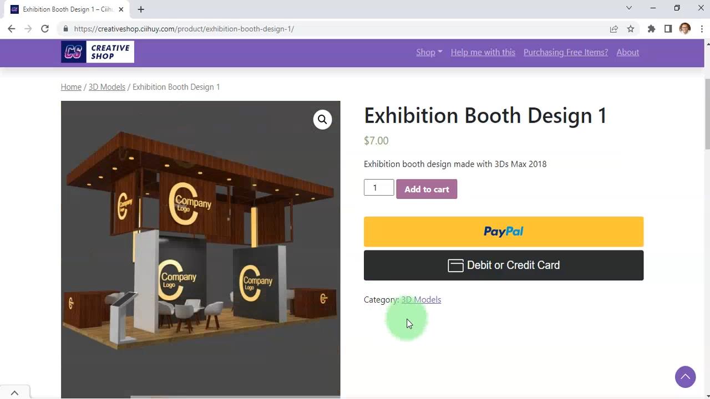Select the Exhibition Booth Design 1 browser tab
The height and width of the screenshot is (399, 710).
(x=67, y=9)
